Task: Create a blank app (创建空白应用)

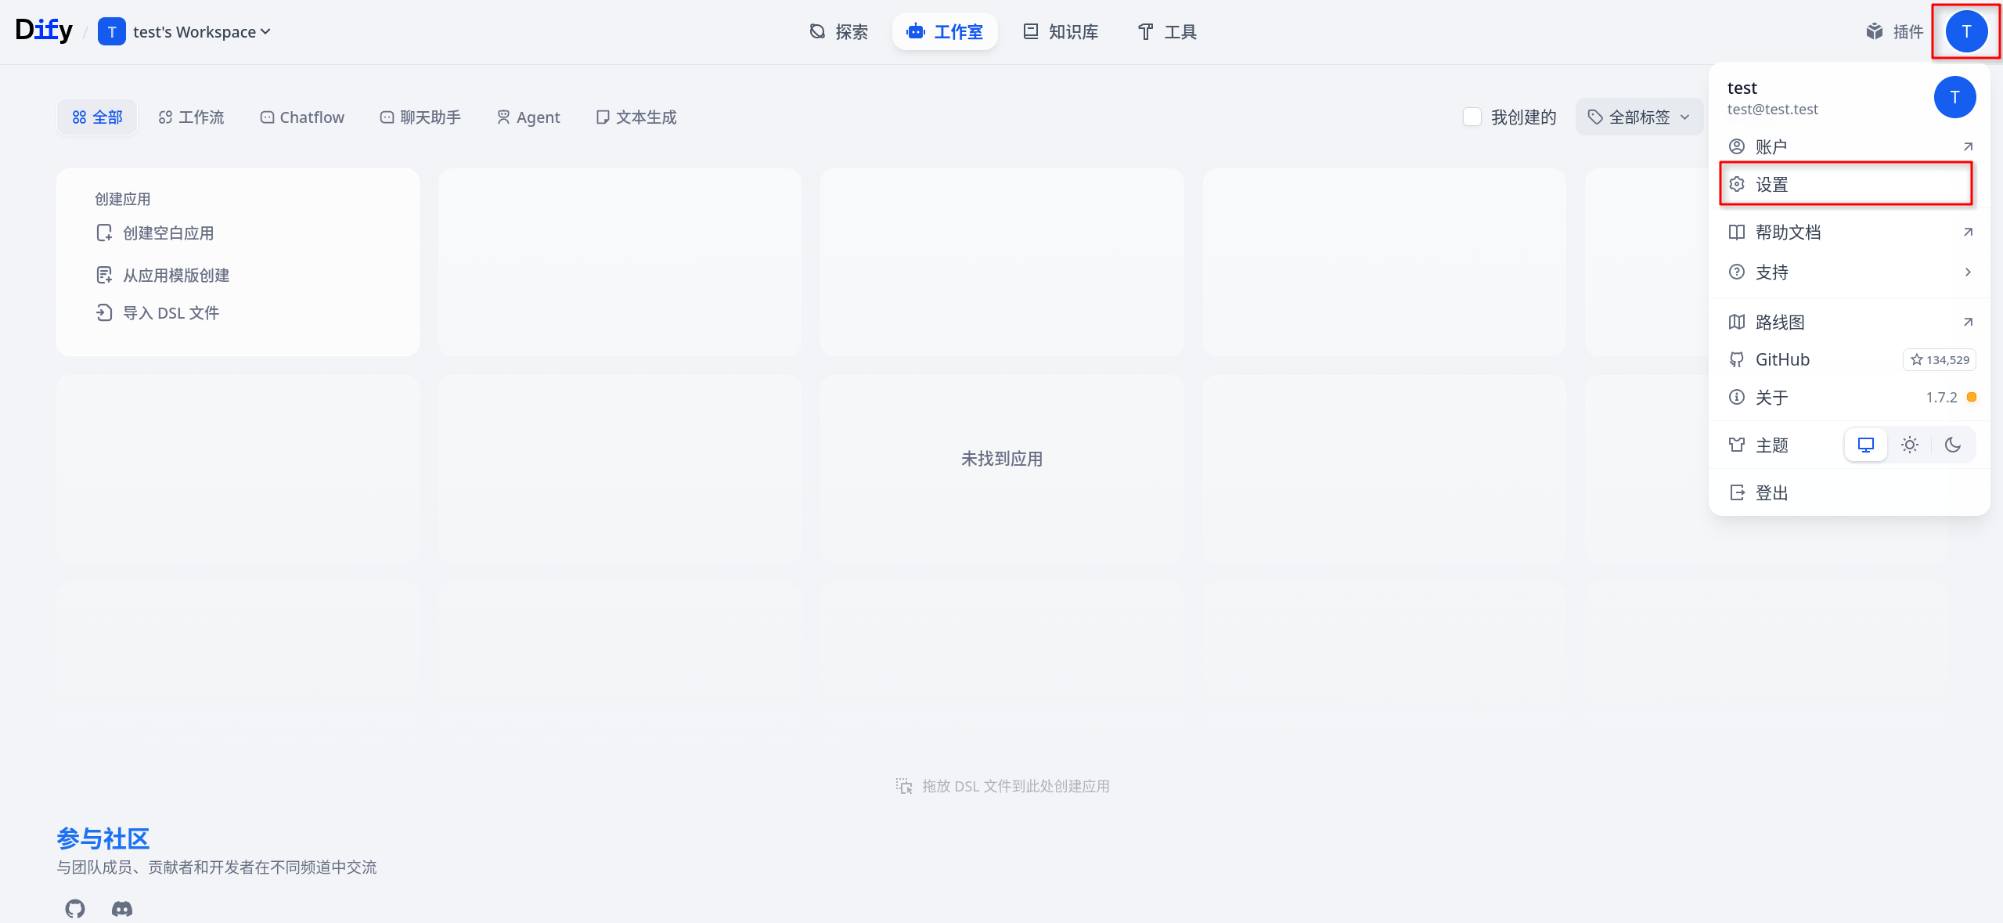Action: click(168, 233)
